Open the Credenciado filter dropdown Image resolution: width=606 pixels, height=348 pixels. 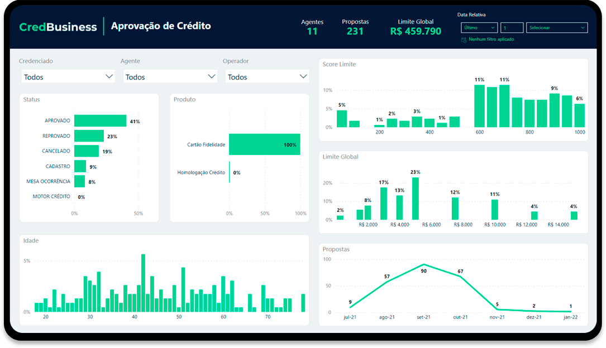pos(68,76)
